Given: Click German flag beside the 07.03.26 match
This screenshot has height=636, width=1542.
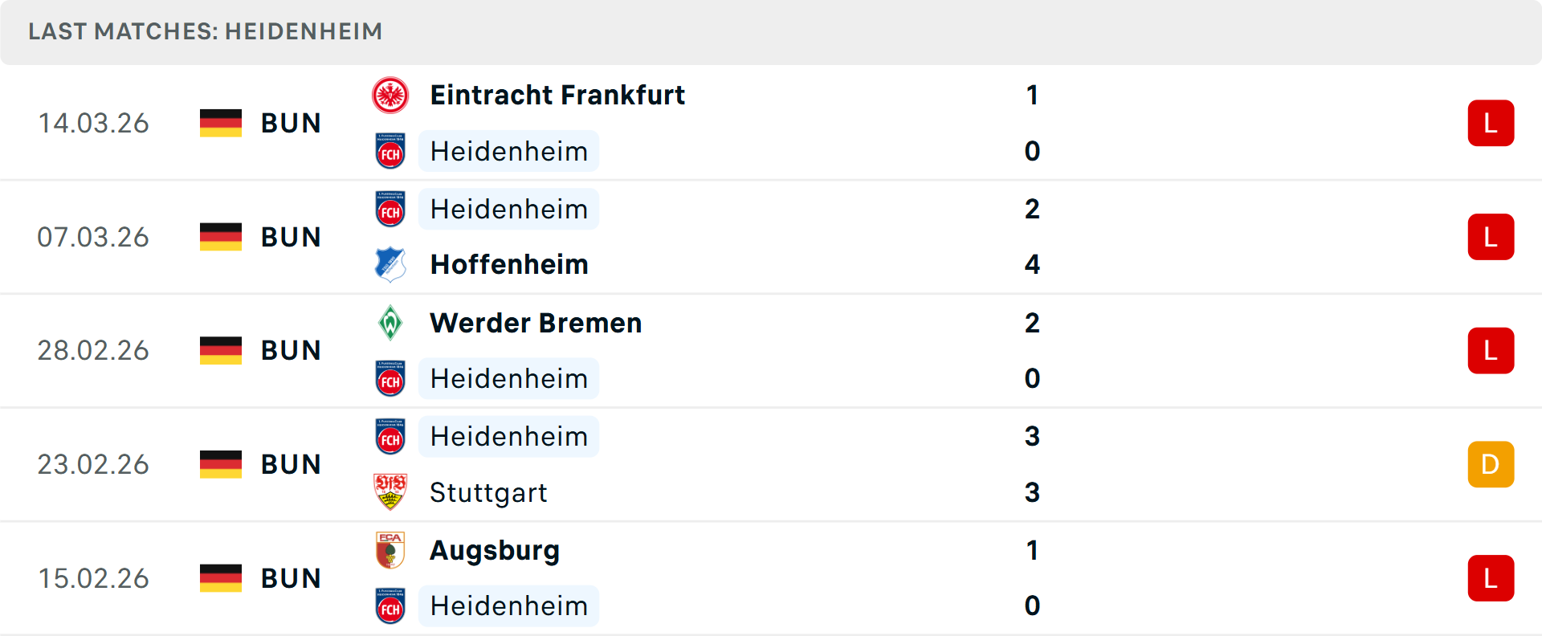Looking at the screenshot, I should [x=221, y=237].
